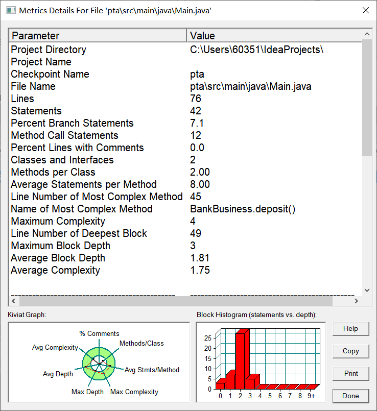This screenshot has height=411, width=377.
Task: Click the value BankBusiness.deposit()
Action: click(243, 209)
